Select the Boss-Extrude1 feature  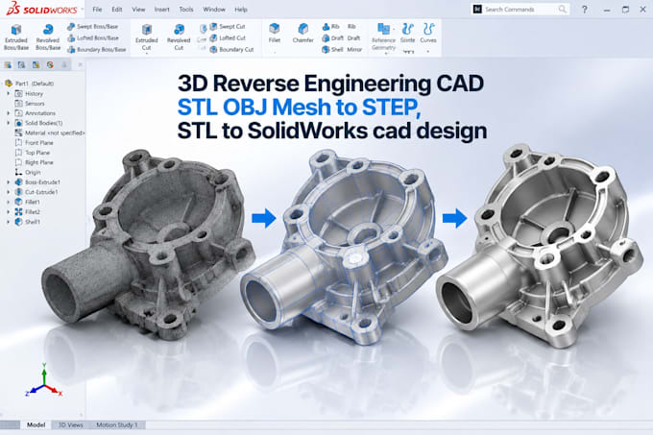(x=37, y=182)
